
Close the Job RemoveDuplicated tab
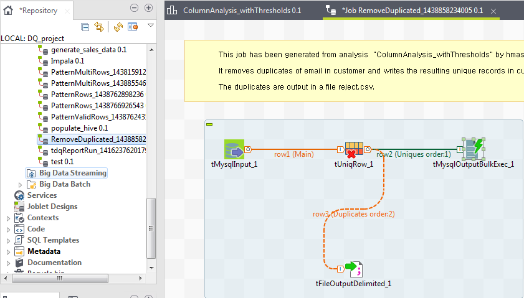click(493, 11)
